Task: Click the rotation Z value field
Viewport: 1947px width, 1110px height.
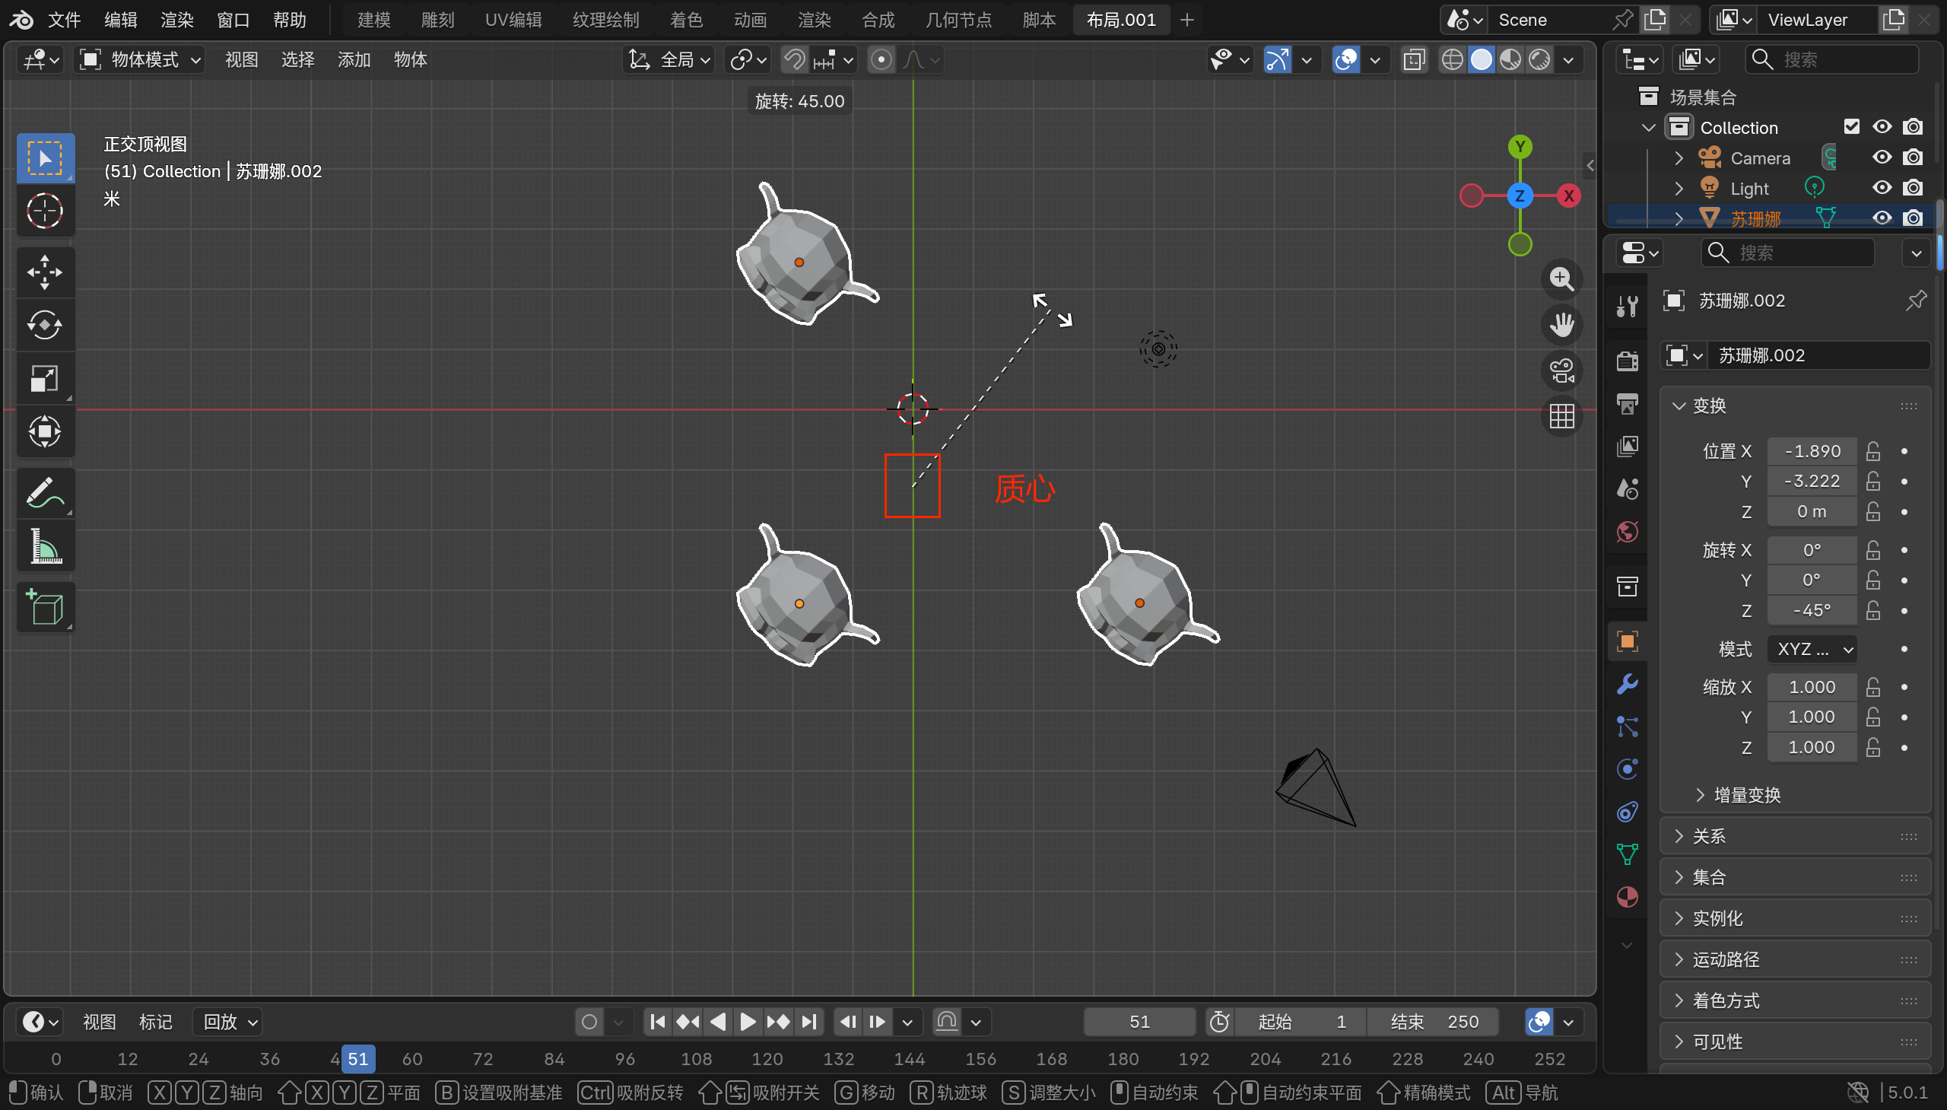Action: click(1812, 611)
